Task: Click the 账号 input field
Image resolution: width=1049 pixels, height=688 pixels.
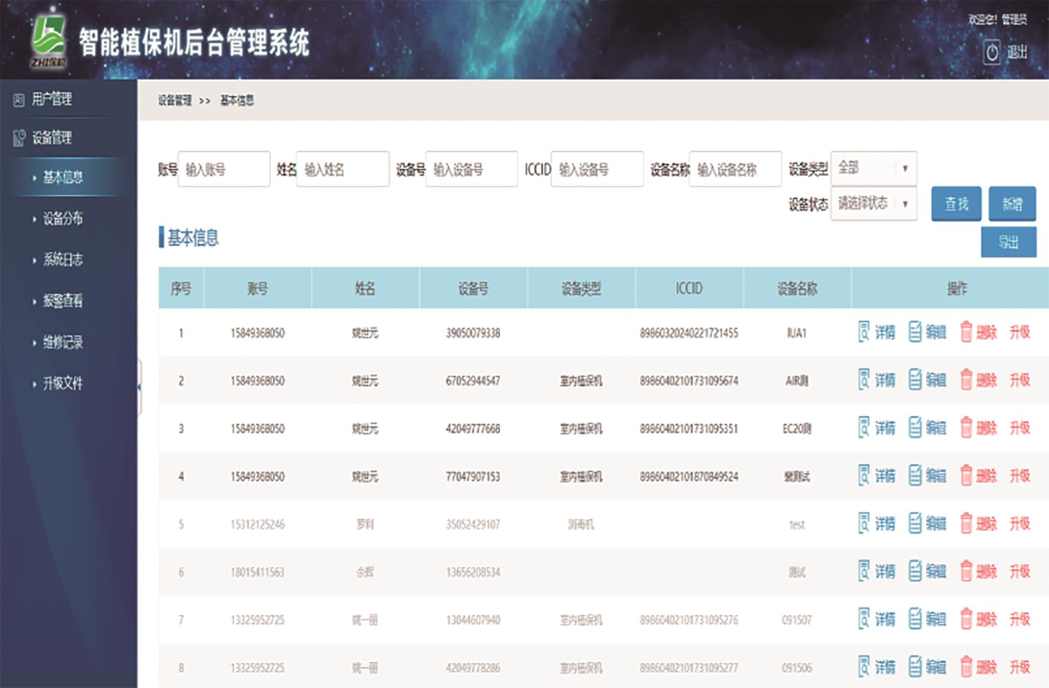Action: (224, 170)
